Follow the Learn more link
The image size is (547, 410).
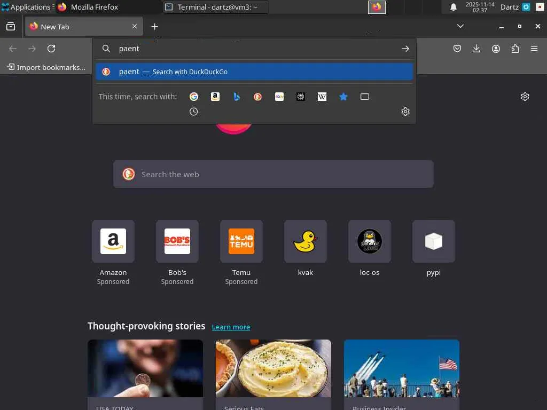click(x=231, y=327)
